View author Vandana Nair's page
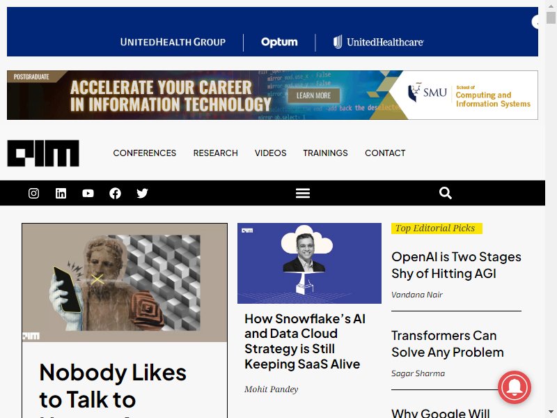The image size is (557, 418). [416, 295]
